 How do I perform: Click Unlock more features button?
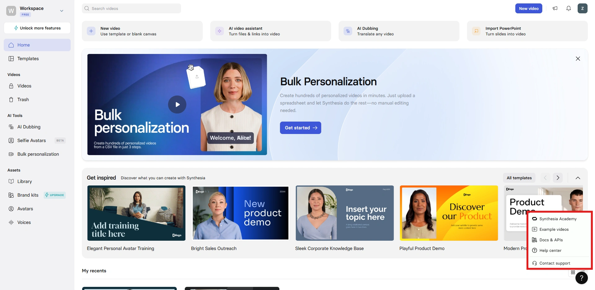(37, 28)
